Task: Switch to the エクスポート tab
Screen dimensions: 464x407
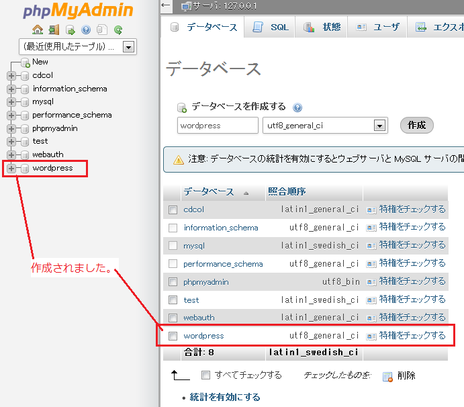Action: [x=436, y=28]
